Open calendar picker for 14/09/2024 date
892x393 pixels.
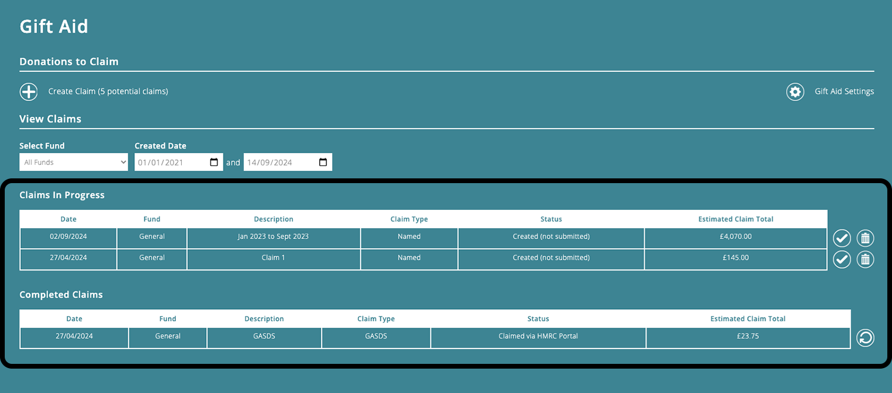[x=323, y=162]
